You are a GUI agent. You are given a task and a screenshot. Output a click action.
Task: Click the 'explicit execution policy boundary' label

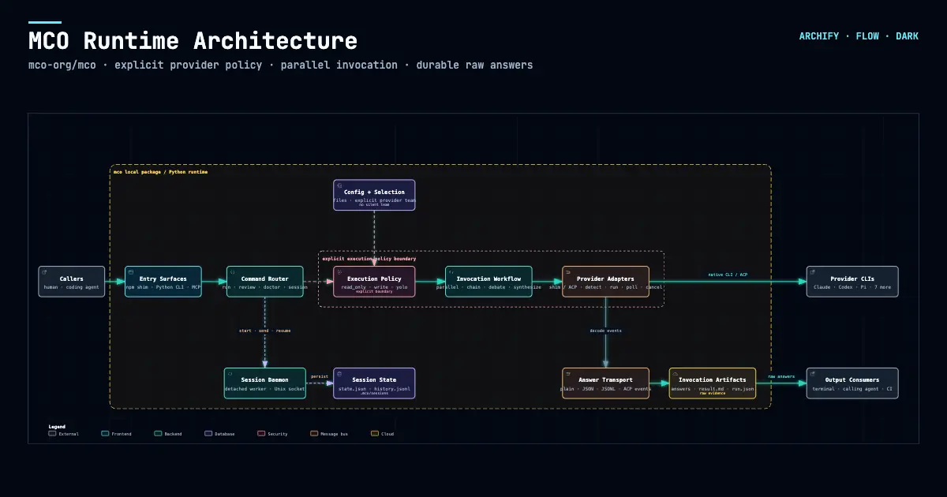pyautogui.click(x=369, y=259)
